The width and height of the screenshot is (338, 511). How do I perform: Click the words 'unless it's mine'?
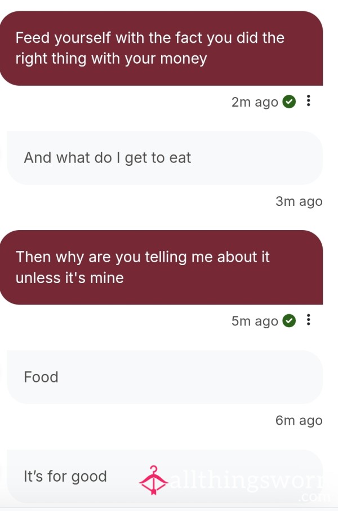(x=70, y=278)
